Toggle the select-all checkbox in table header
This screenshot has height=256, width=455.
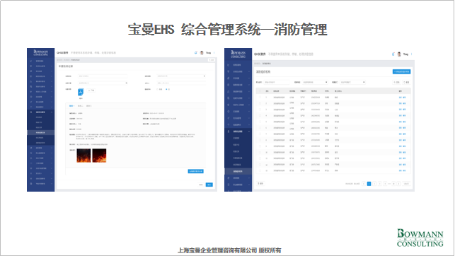(260, 91)
